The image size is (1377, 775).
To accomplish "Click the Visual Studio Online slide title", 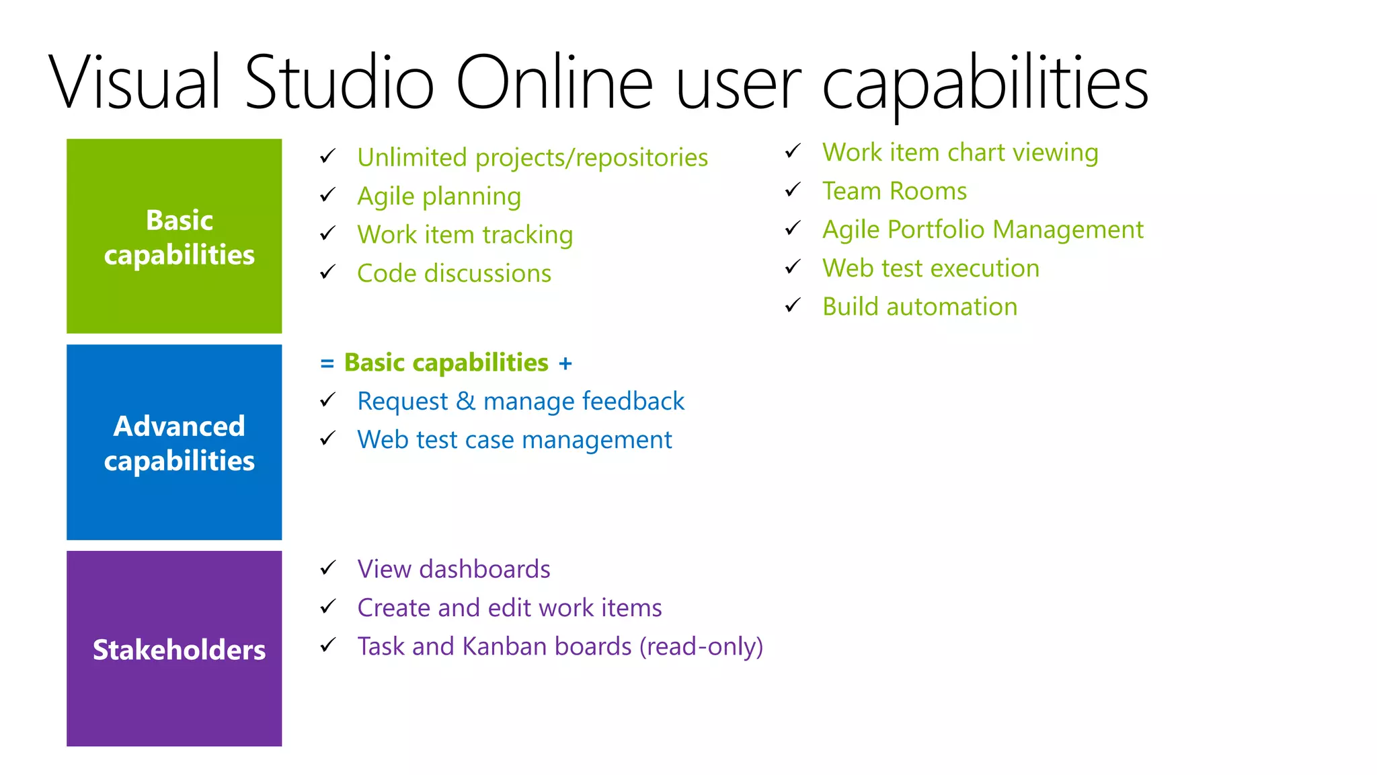I will 598,82.
